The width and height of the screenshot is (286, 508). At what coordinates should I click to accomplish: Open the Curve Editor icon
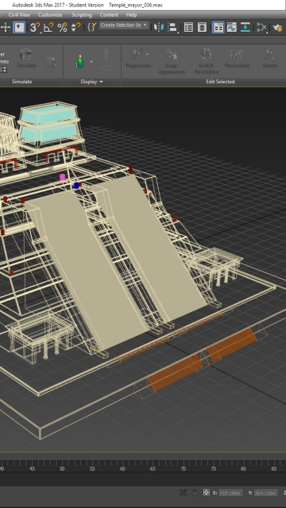(x=231, y=28)
